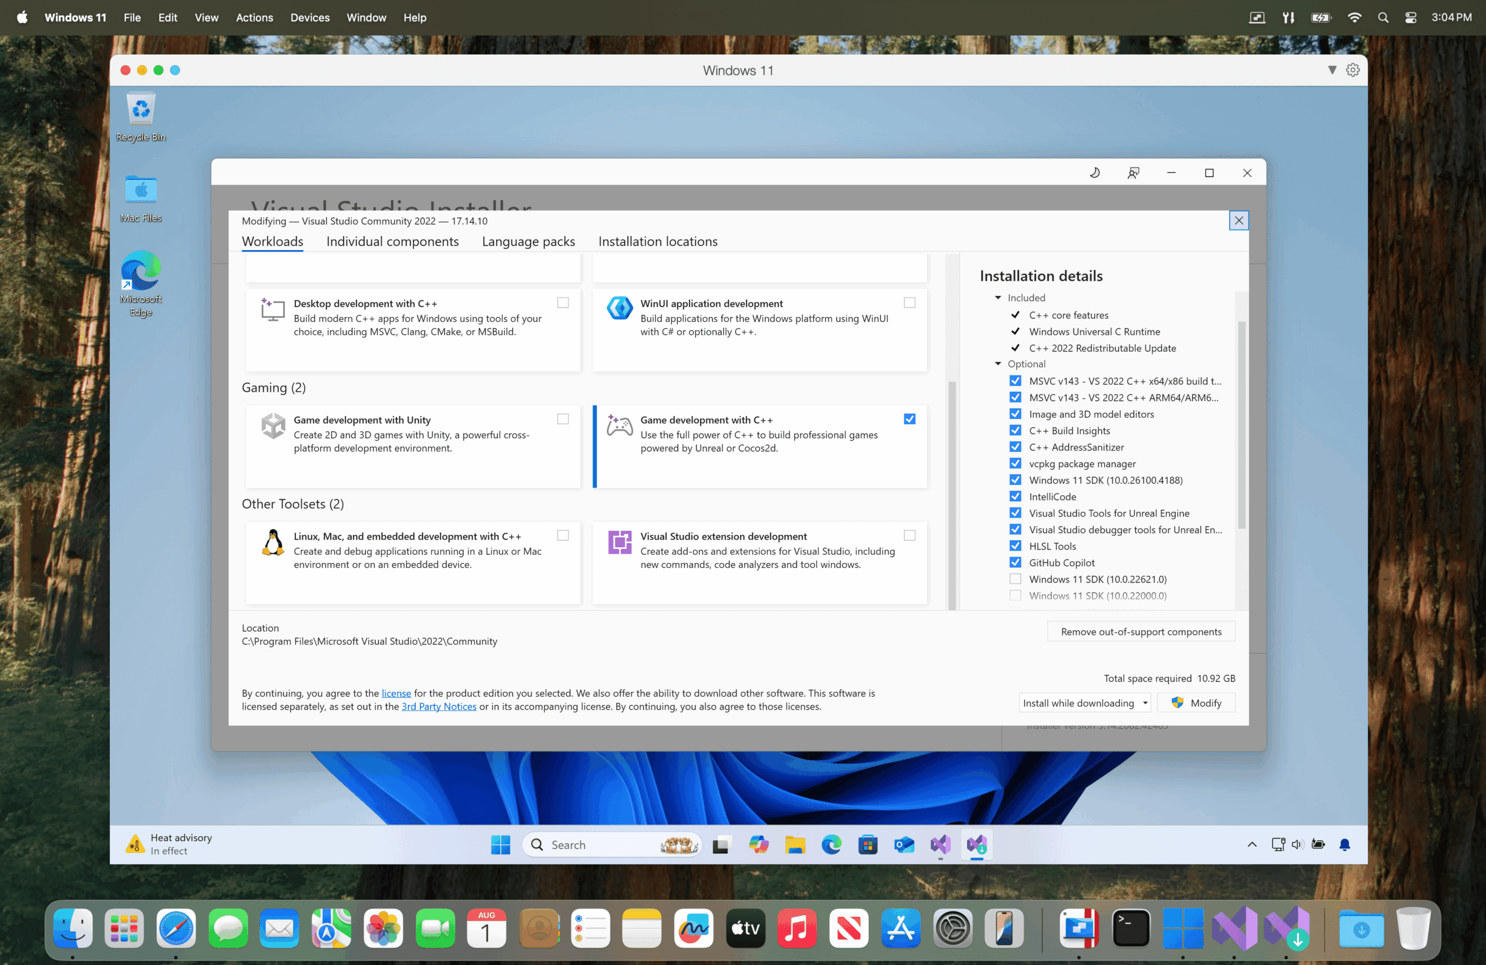
Task: Open File Explorer in Windows taskbar
Action: (x=795, y=844)
